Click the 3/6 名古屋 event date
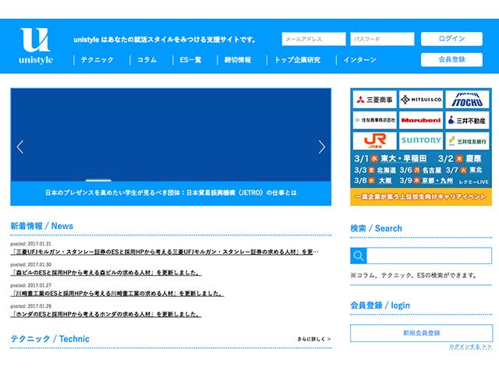The width and height of the screenshot is (499, 374). point(420,170)
